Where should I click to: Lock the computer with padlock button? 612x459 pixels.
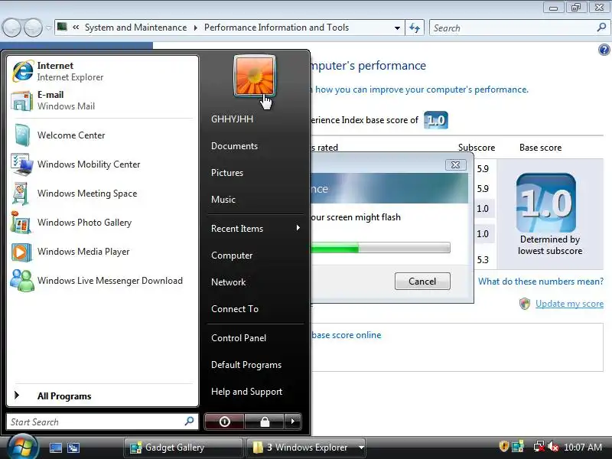[265, 422]
